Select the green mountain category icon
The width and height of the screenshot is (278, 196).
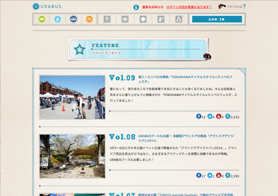[42, 19]
